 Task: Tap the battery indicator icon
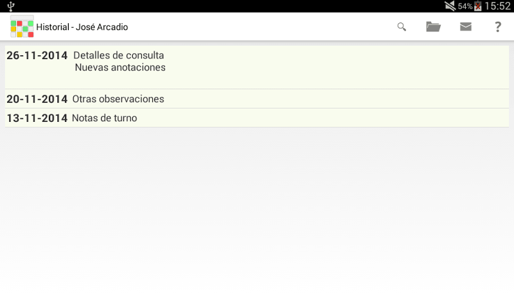point(477,6)
